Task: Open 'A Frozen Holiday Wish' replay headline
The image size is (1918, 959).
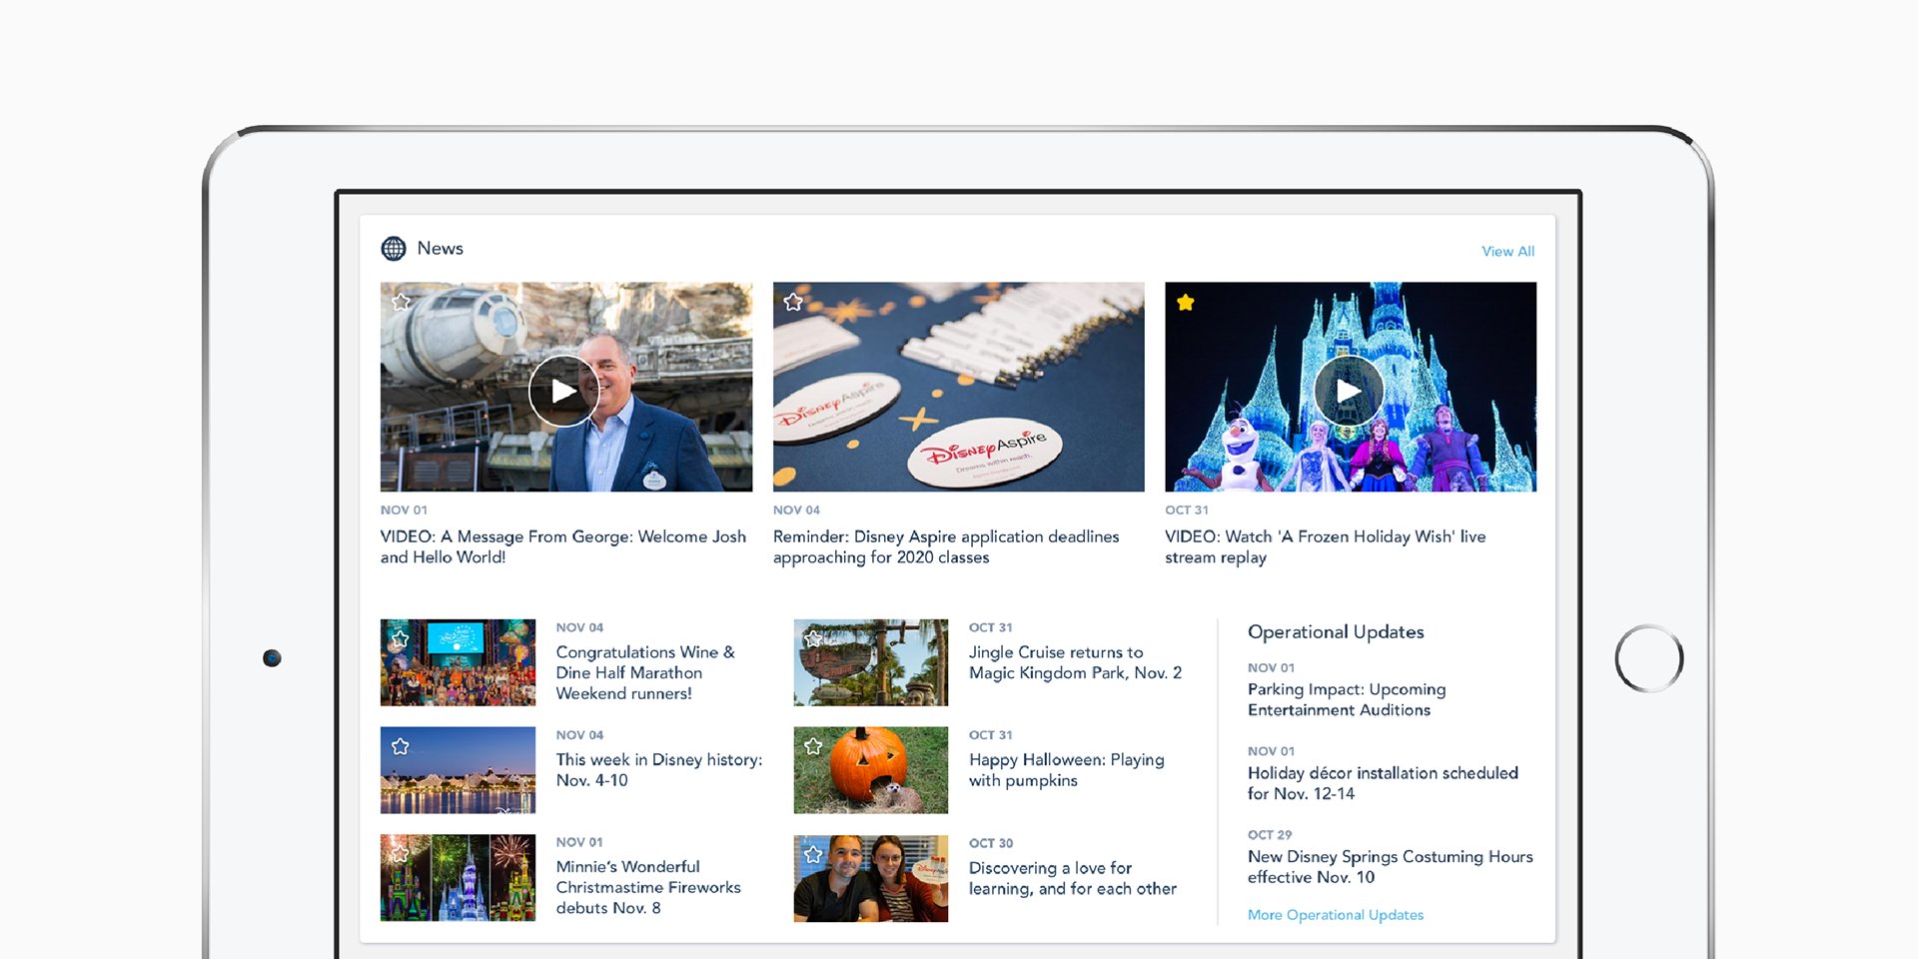Action: point(1325,546)
